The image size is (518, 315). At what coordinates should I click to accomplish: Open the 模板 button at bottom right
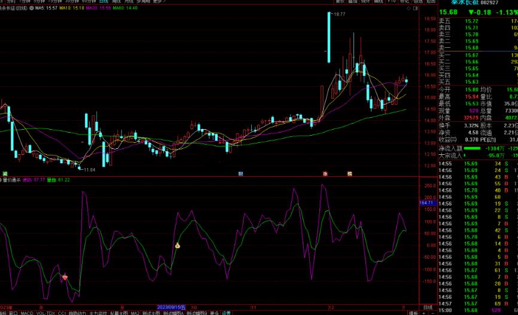click(x=413, y=313)
